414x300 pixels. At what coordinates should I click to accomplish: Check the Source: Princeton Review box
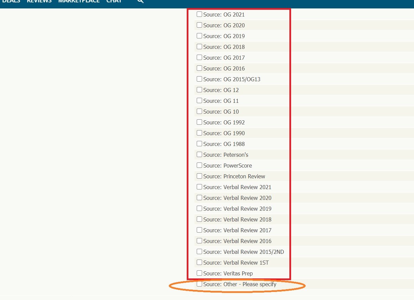click(200, 176)
